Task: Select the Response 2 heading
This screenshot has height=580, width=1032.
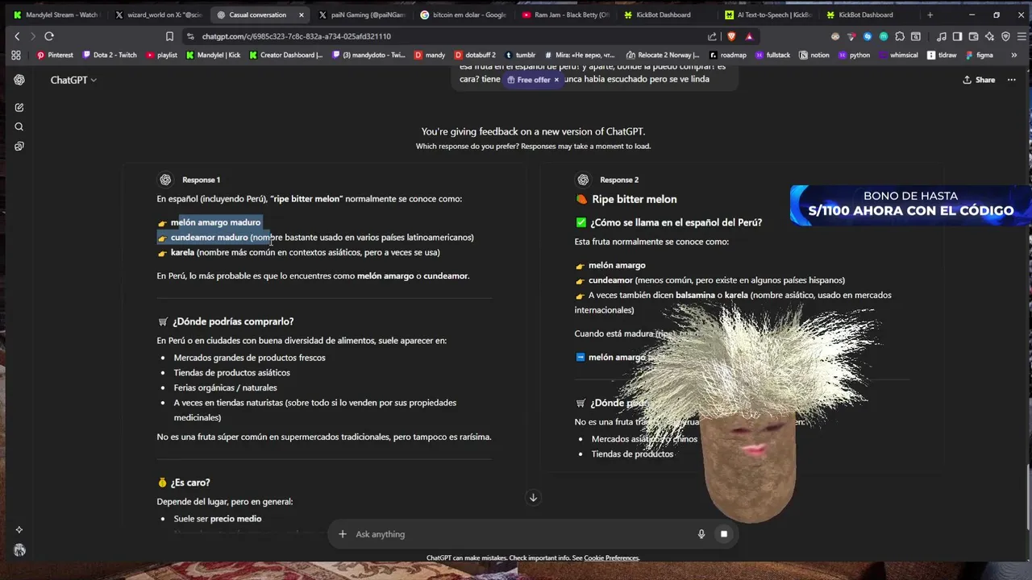Action: click(x=619, y=180)
